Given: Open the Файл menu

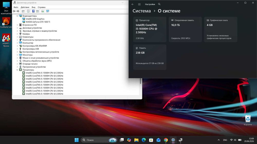Looking at the screenshot, I should point(16,7).
